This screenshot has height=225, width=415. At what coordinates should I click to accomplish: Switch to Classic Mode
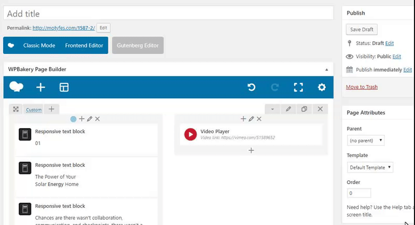click(39, 46)
